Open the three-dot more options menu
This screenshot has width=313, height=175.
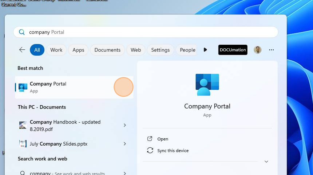(x=271, y=50)
